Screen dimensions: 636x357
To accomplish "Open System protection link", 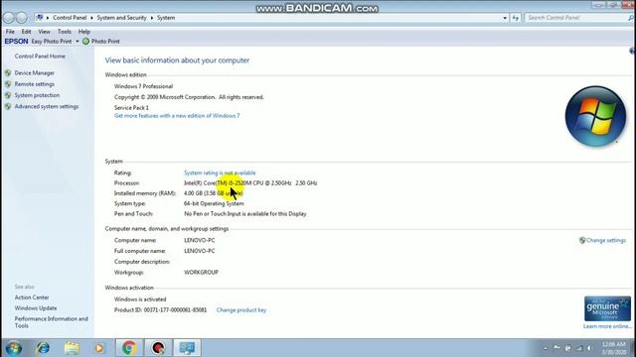I will 37,95.
